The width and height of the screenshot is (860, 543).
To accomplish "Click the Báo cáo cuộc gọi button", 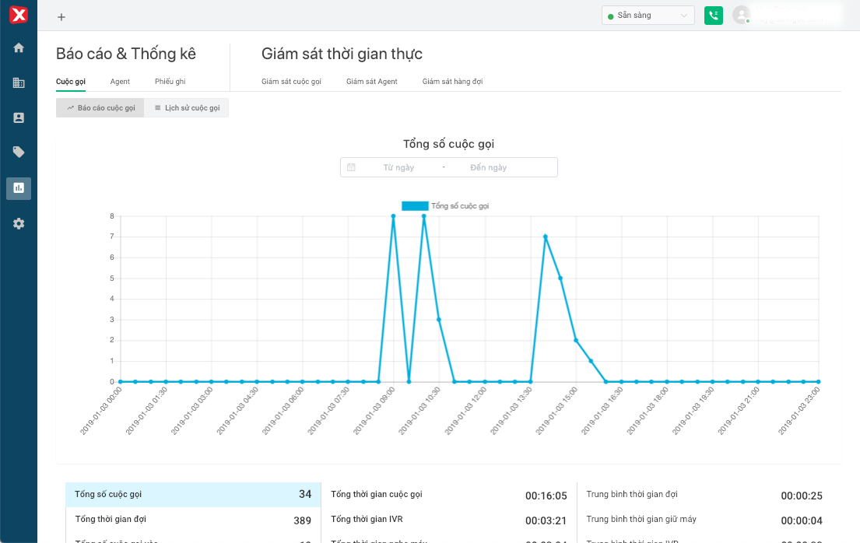I will pyautogui.click(x=100, y=107).
